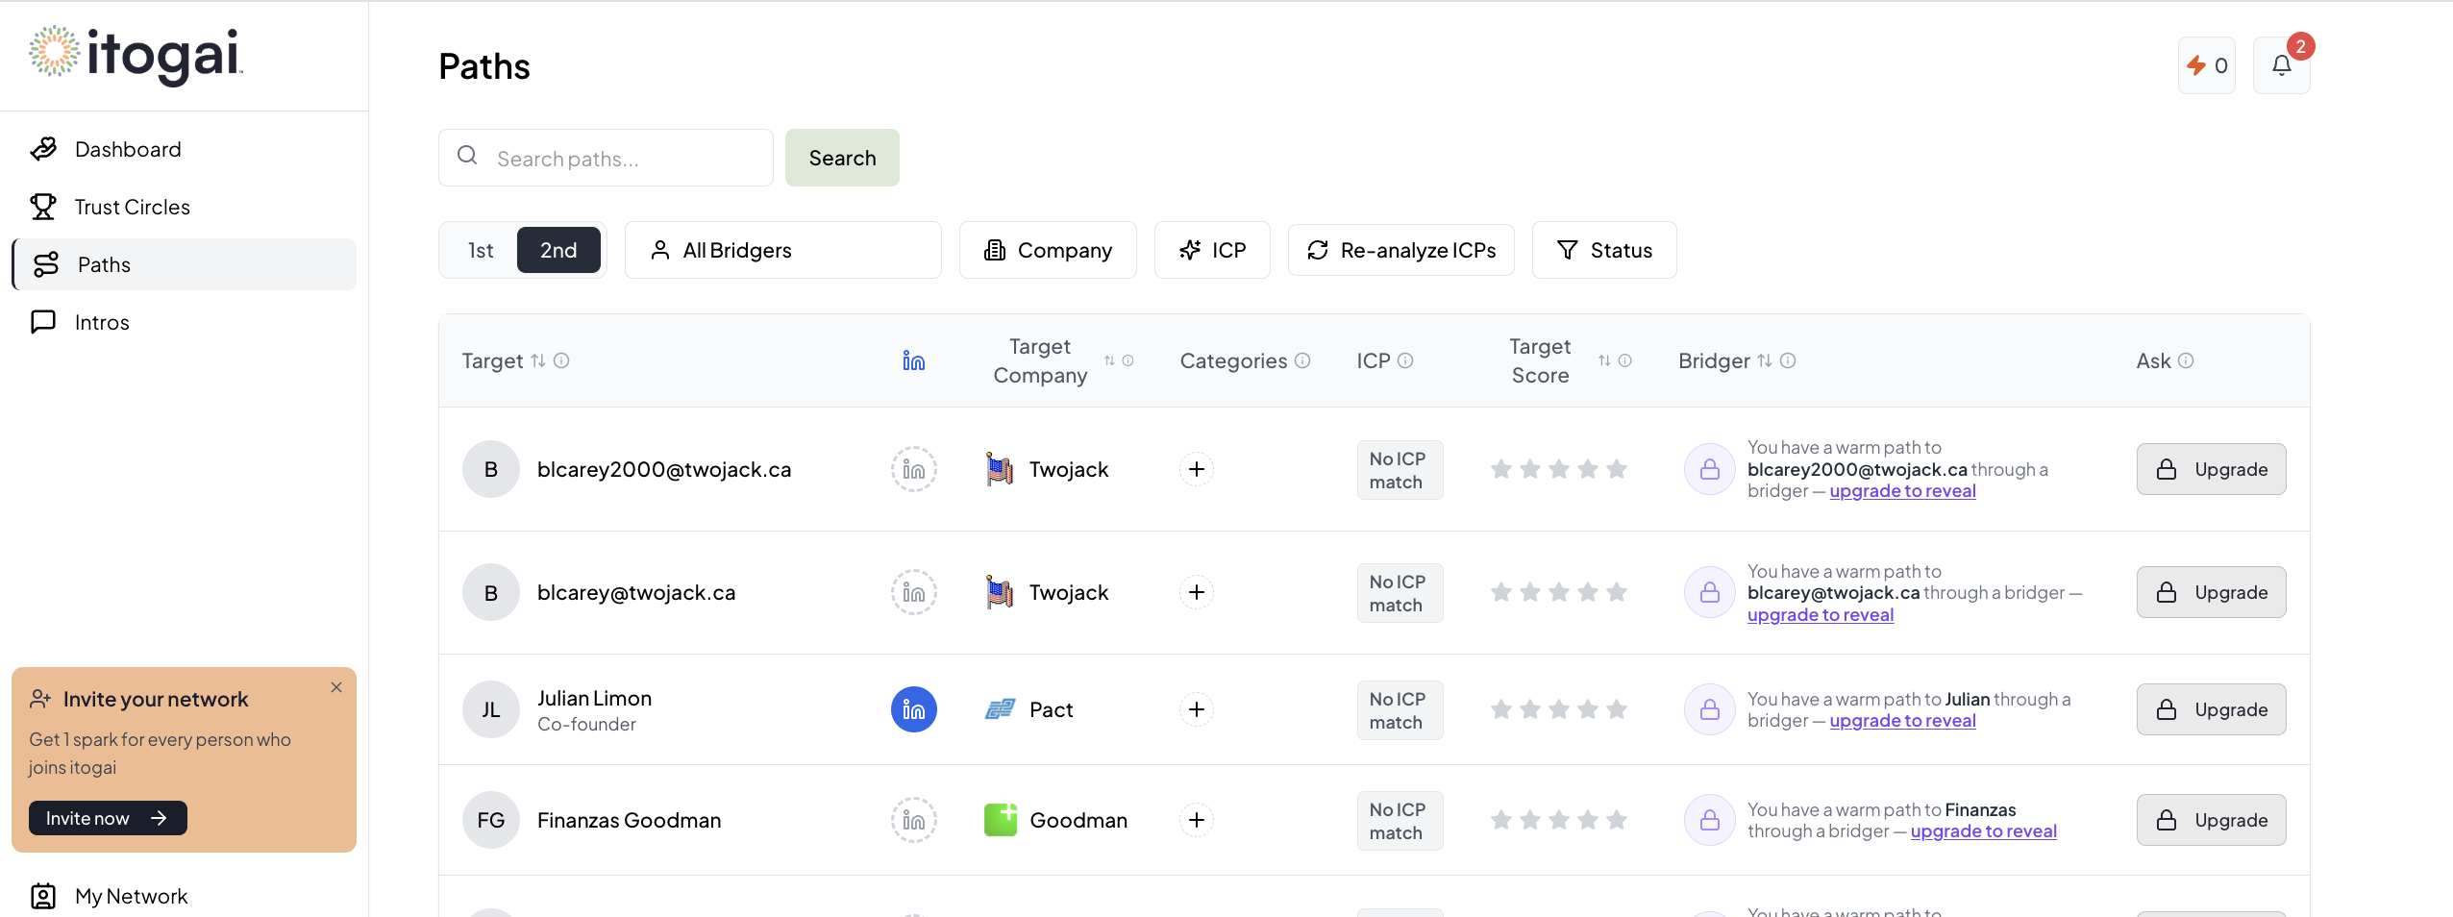The height and width of the screenshot is (917, 2453).
Task: Click the sparks lightning counter
Action: pyautogui.click(x=2206, y=65)
